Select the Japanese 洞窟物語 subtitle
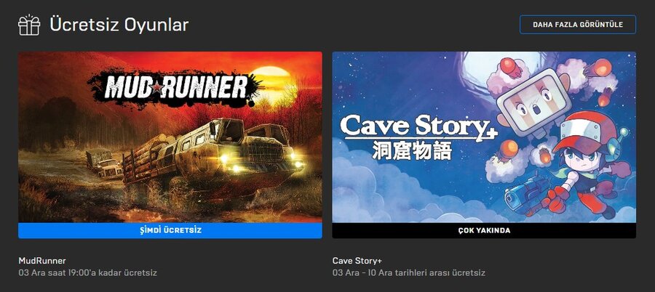This screenshot has height=292, width=655. point(412,151)
